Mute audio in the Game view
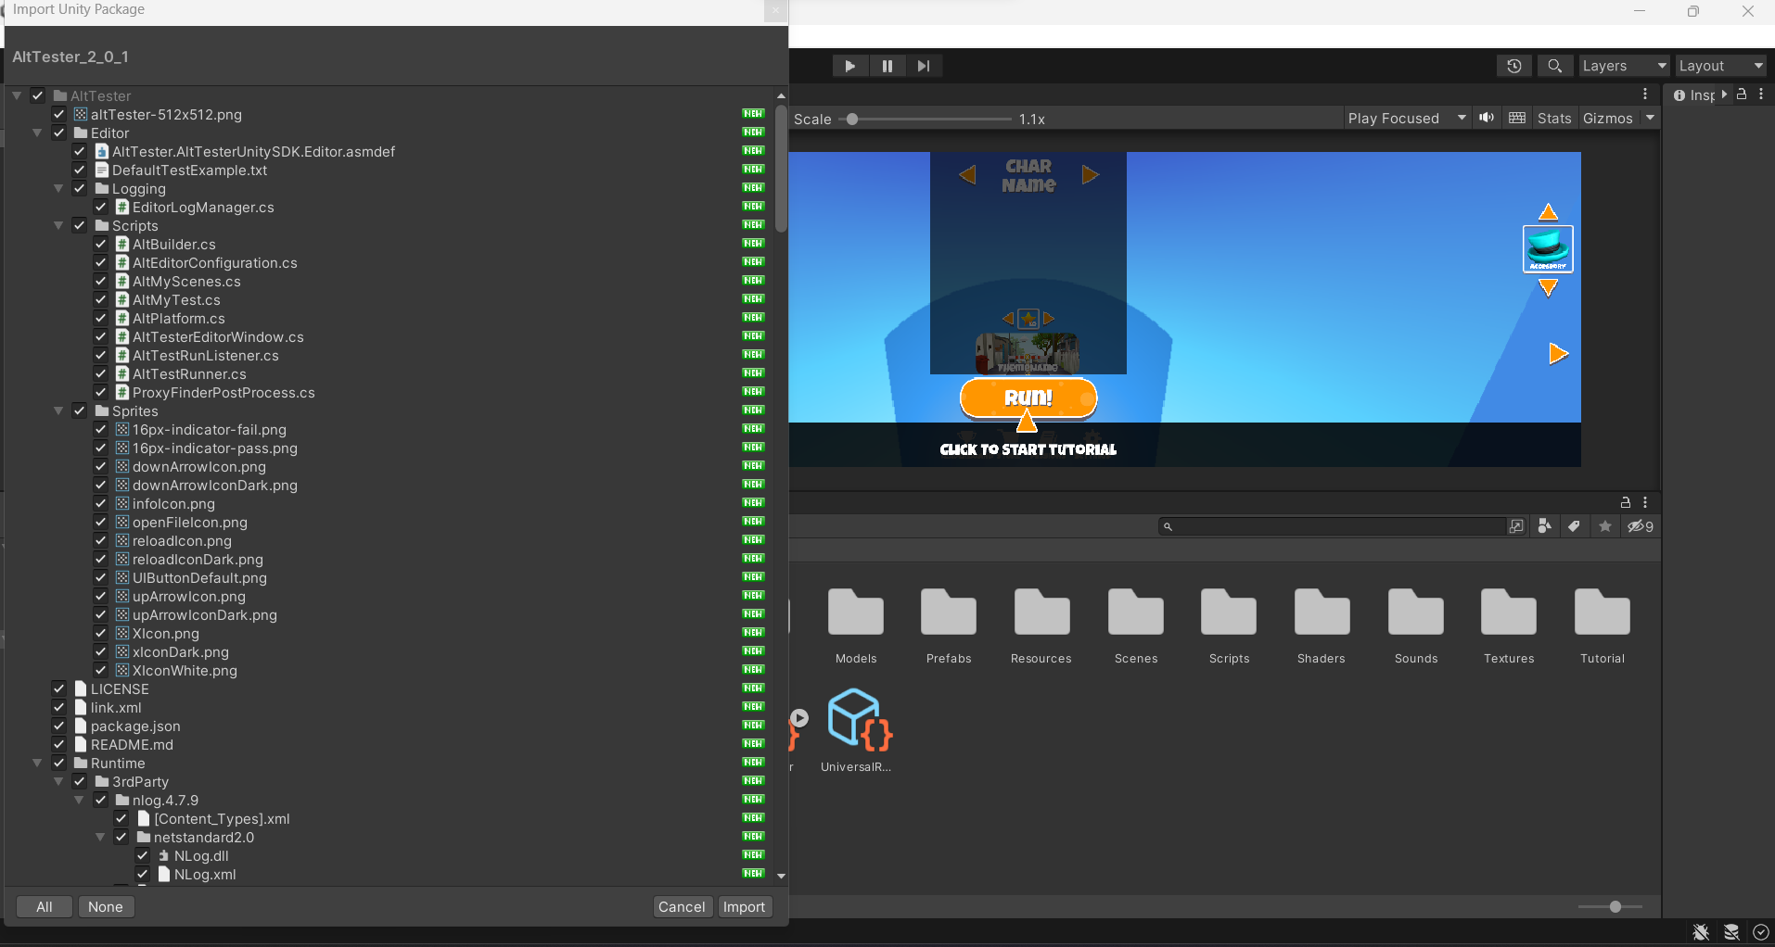 tap(1487, 118)
